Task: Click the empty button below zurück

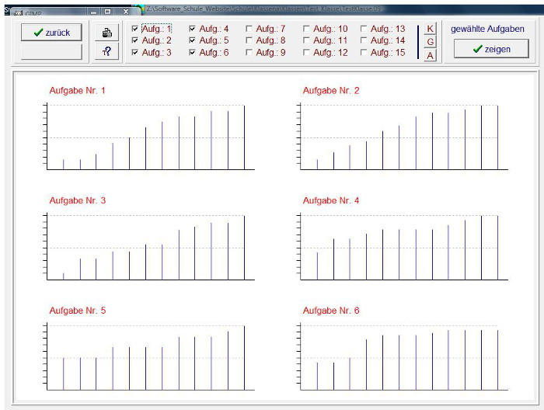Action: coord(51,52)
